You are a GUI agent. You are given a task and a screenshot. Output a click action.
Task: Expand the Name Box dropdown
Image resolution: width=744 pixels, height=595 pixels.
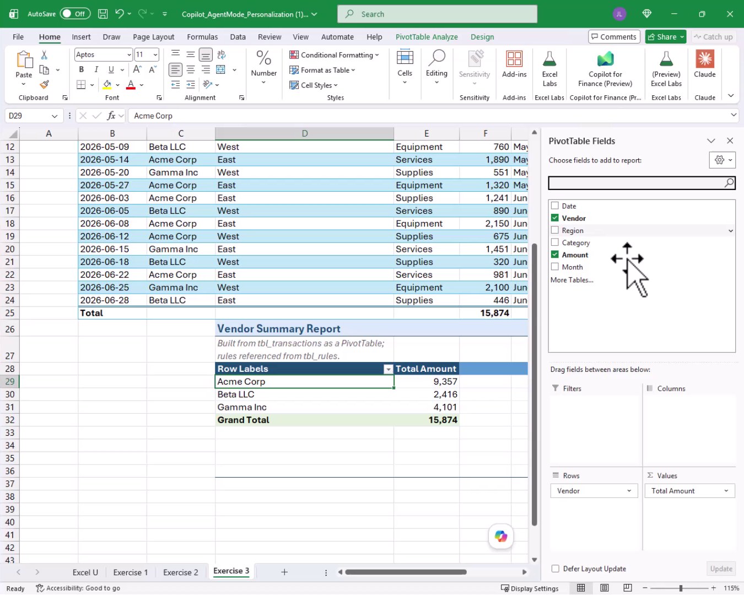click(54, 116)
